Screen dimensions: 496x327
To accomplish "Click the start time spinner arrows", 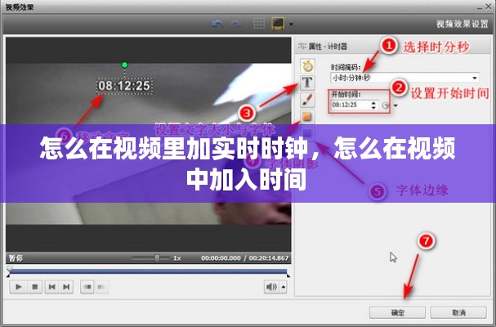I will 374,105.
